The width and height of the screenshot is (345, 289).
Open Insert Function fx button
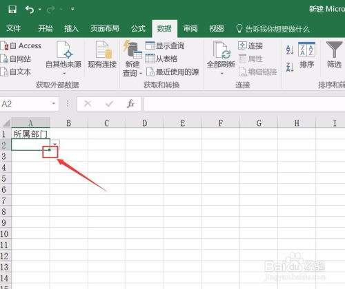pyautogui.click(x=130, y=104)
